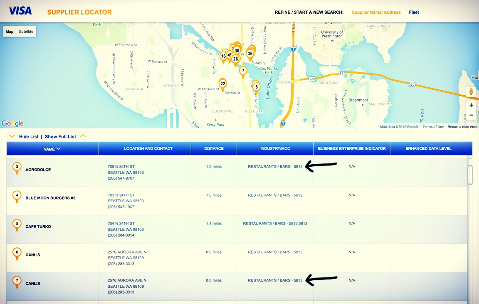Click Show Full List link
479x304 pixels.
pyautogui.click(x=60, y=136)
